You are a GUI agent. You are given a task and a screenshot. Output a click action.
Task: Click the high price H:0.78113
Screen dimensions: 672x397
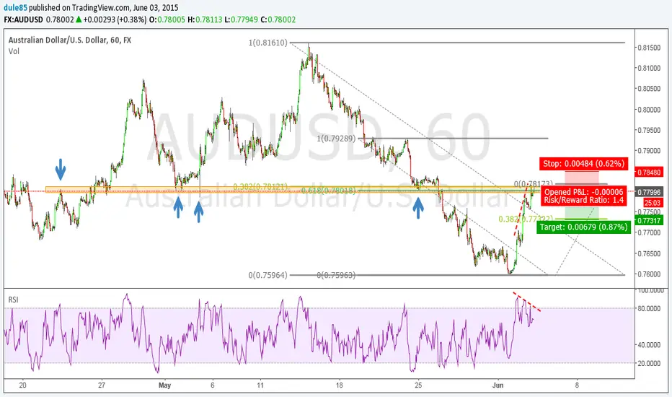[x=205, y=19]
